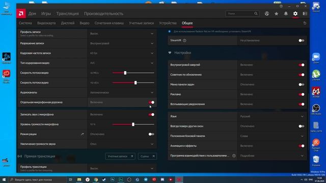This screenshot has height=183, width=326.
Task: Open the help question mark in title bar
Action: pos(281,6)
